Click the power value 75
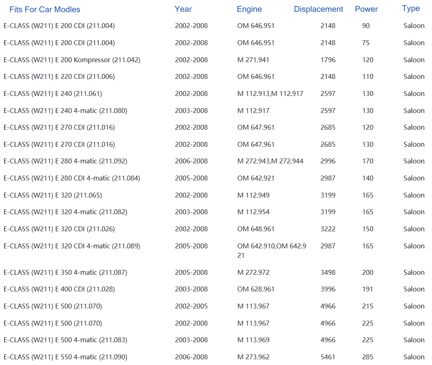Screen dimensions: 432x365 [366, 43]
